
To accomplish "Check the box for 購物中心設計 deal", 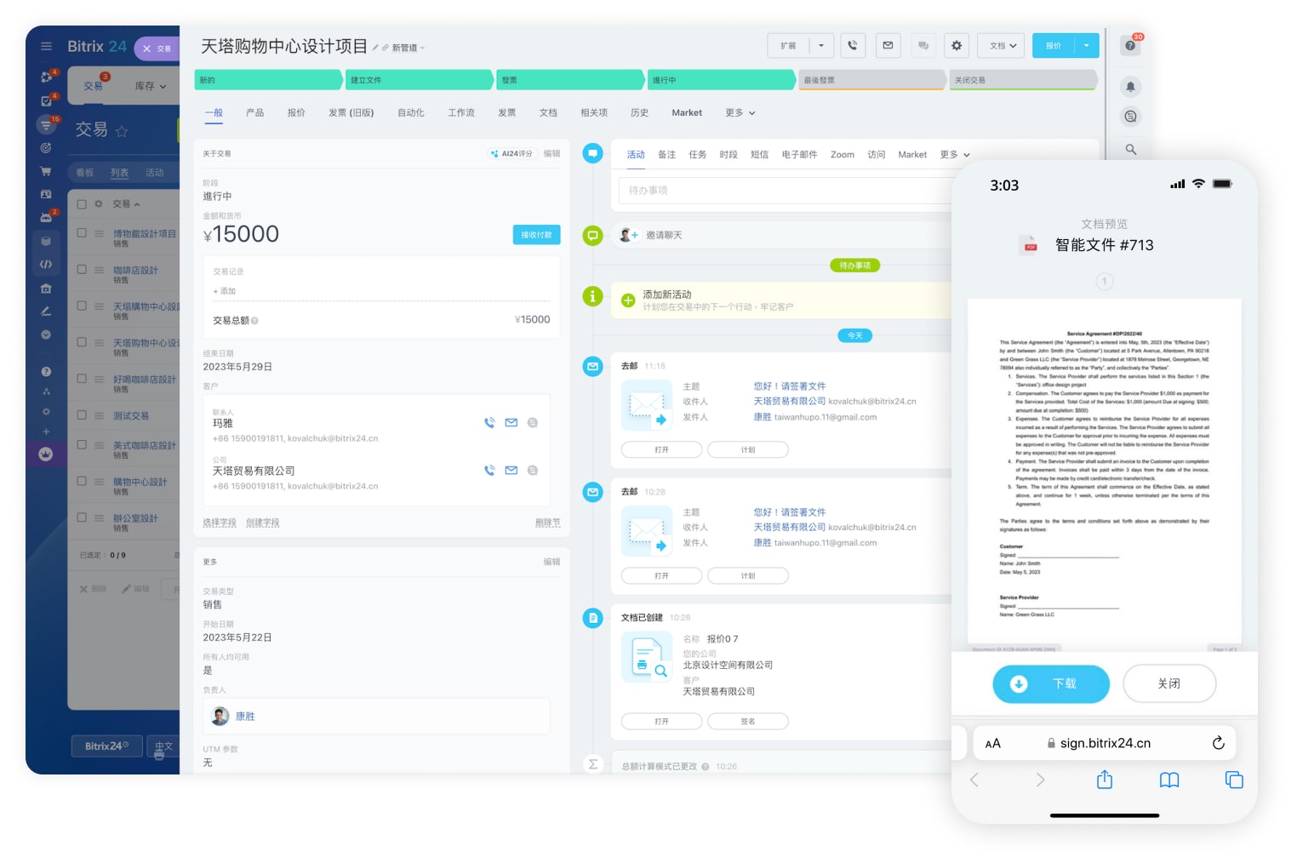I will [83, 481].
